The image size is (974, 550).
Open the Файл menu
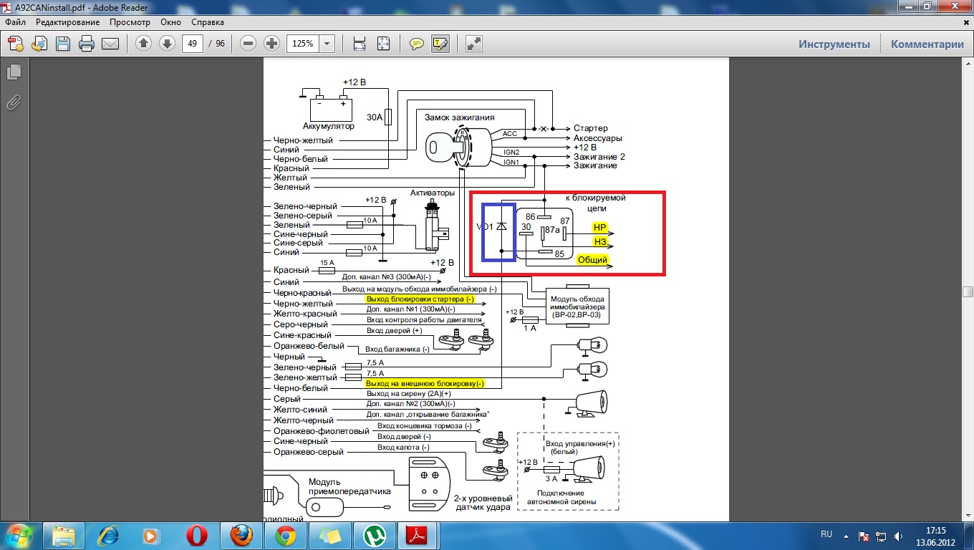(15, 22)
